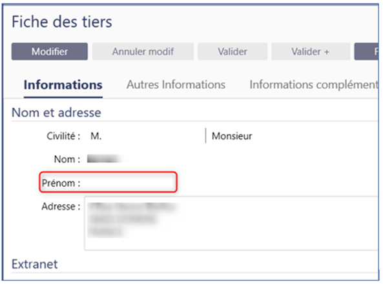Click the Nom field label
The image size is (383, 284).
[67, 159]
